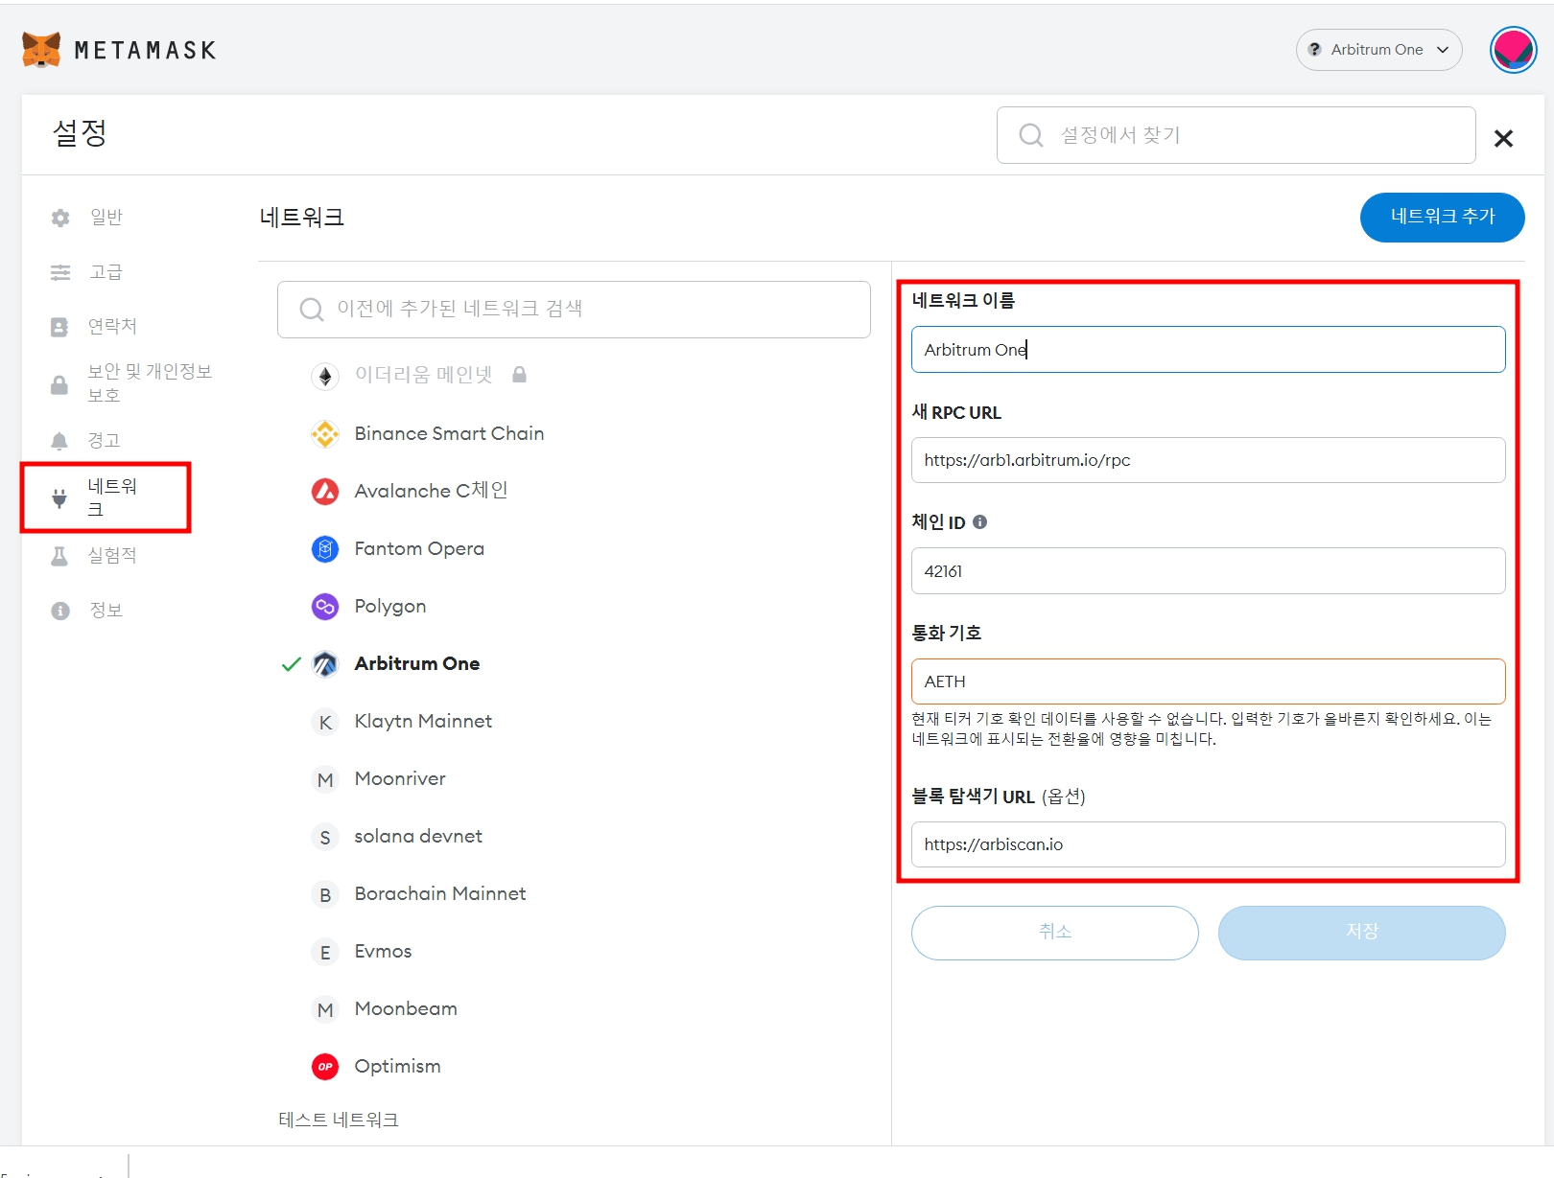
Task: Click the lock icon beside 이더리움 메인넷
Action: (519, 375)
